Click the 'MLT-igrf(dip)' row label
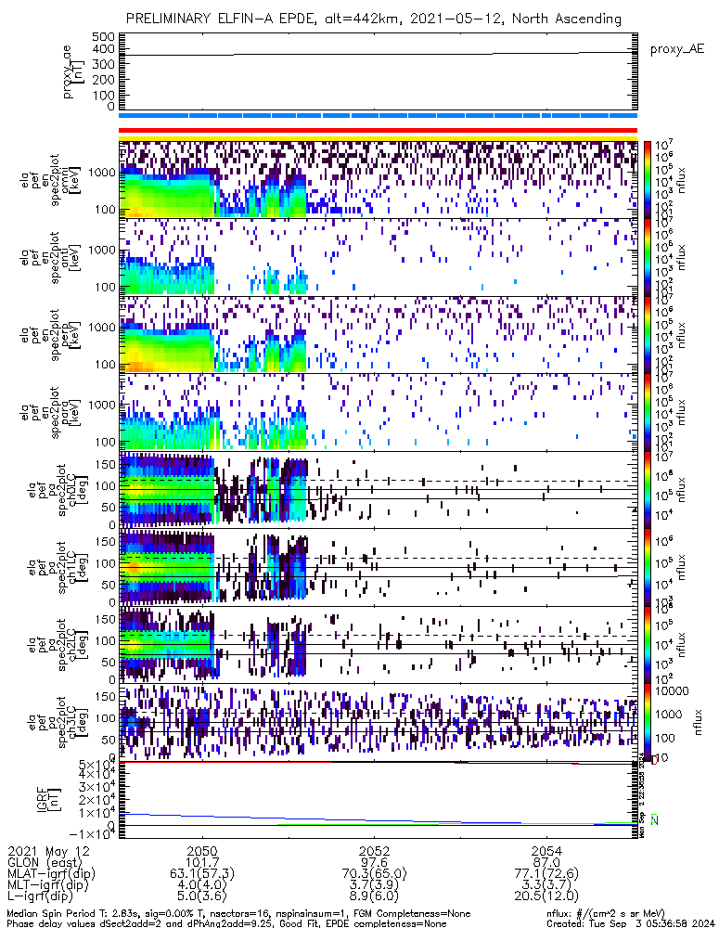 (48, 885)
